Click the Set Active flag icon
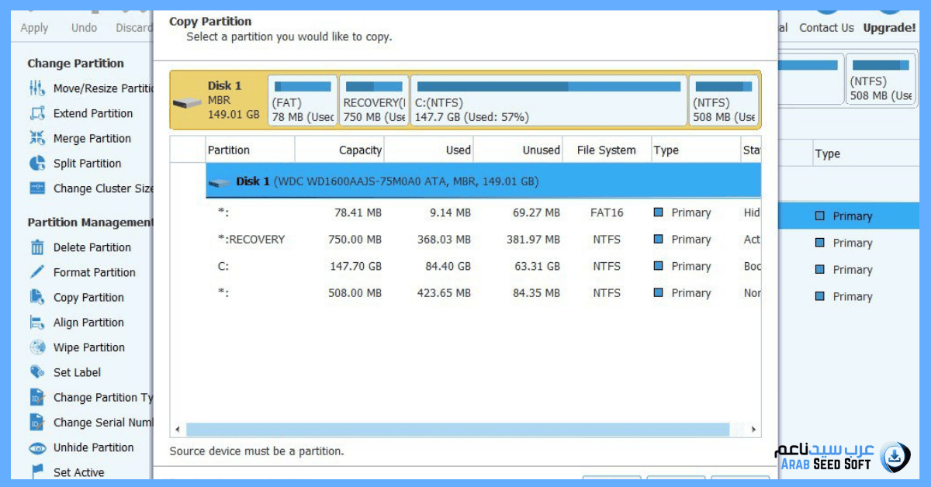The image size is (931, 487). tap(37, 471)
